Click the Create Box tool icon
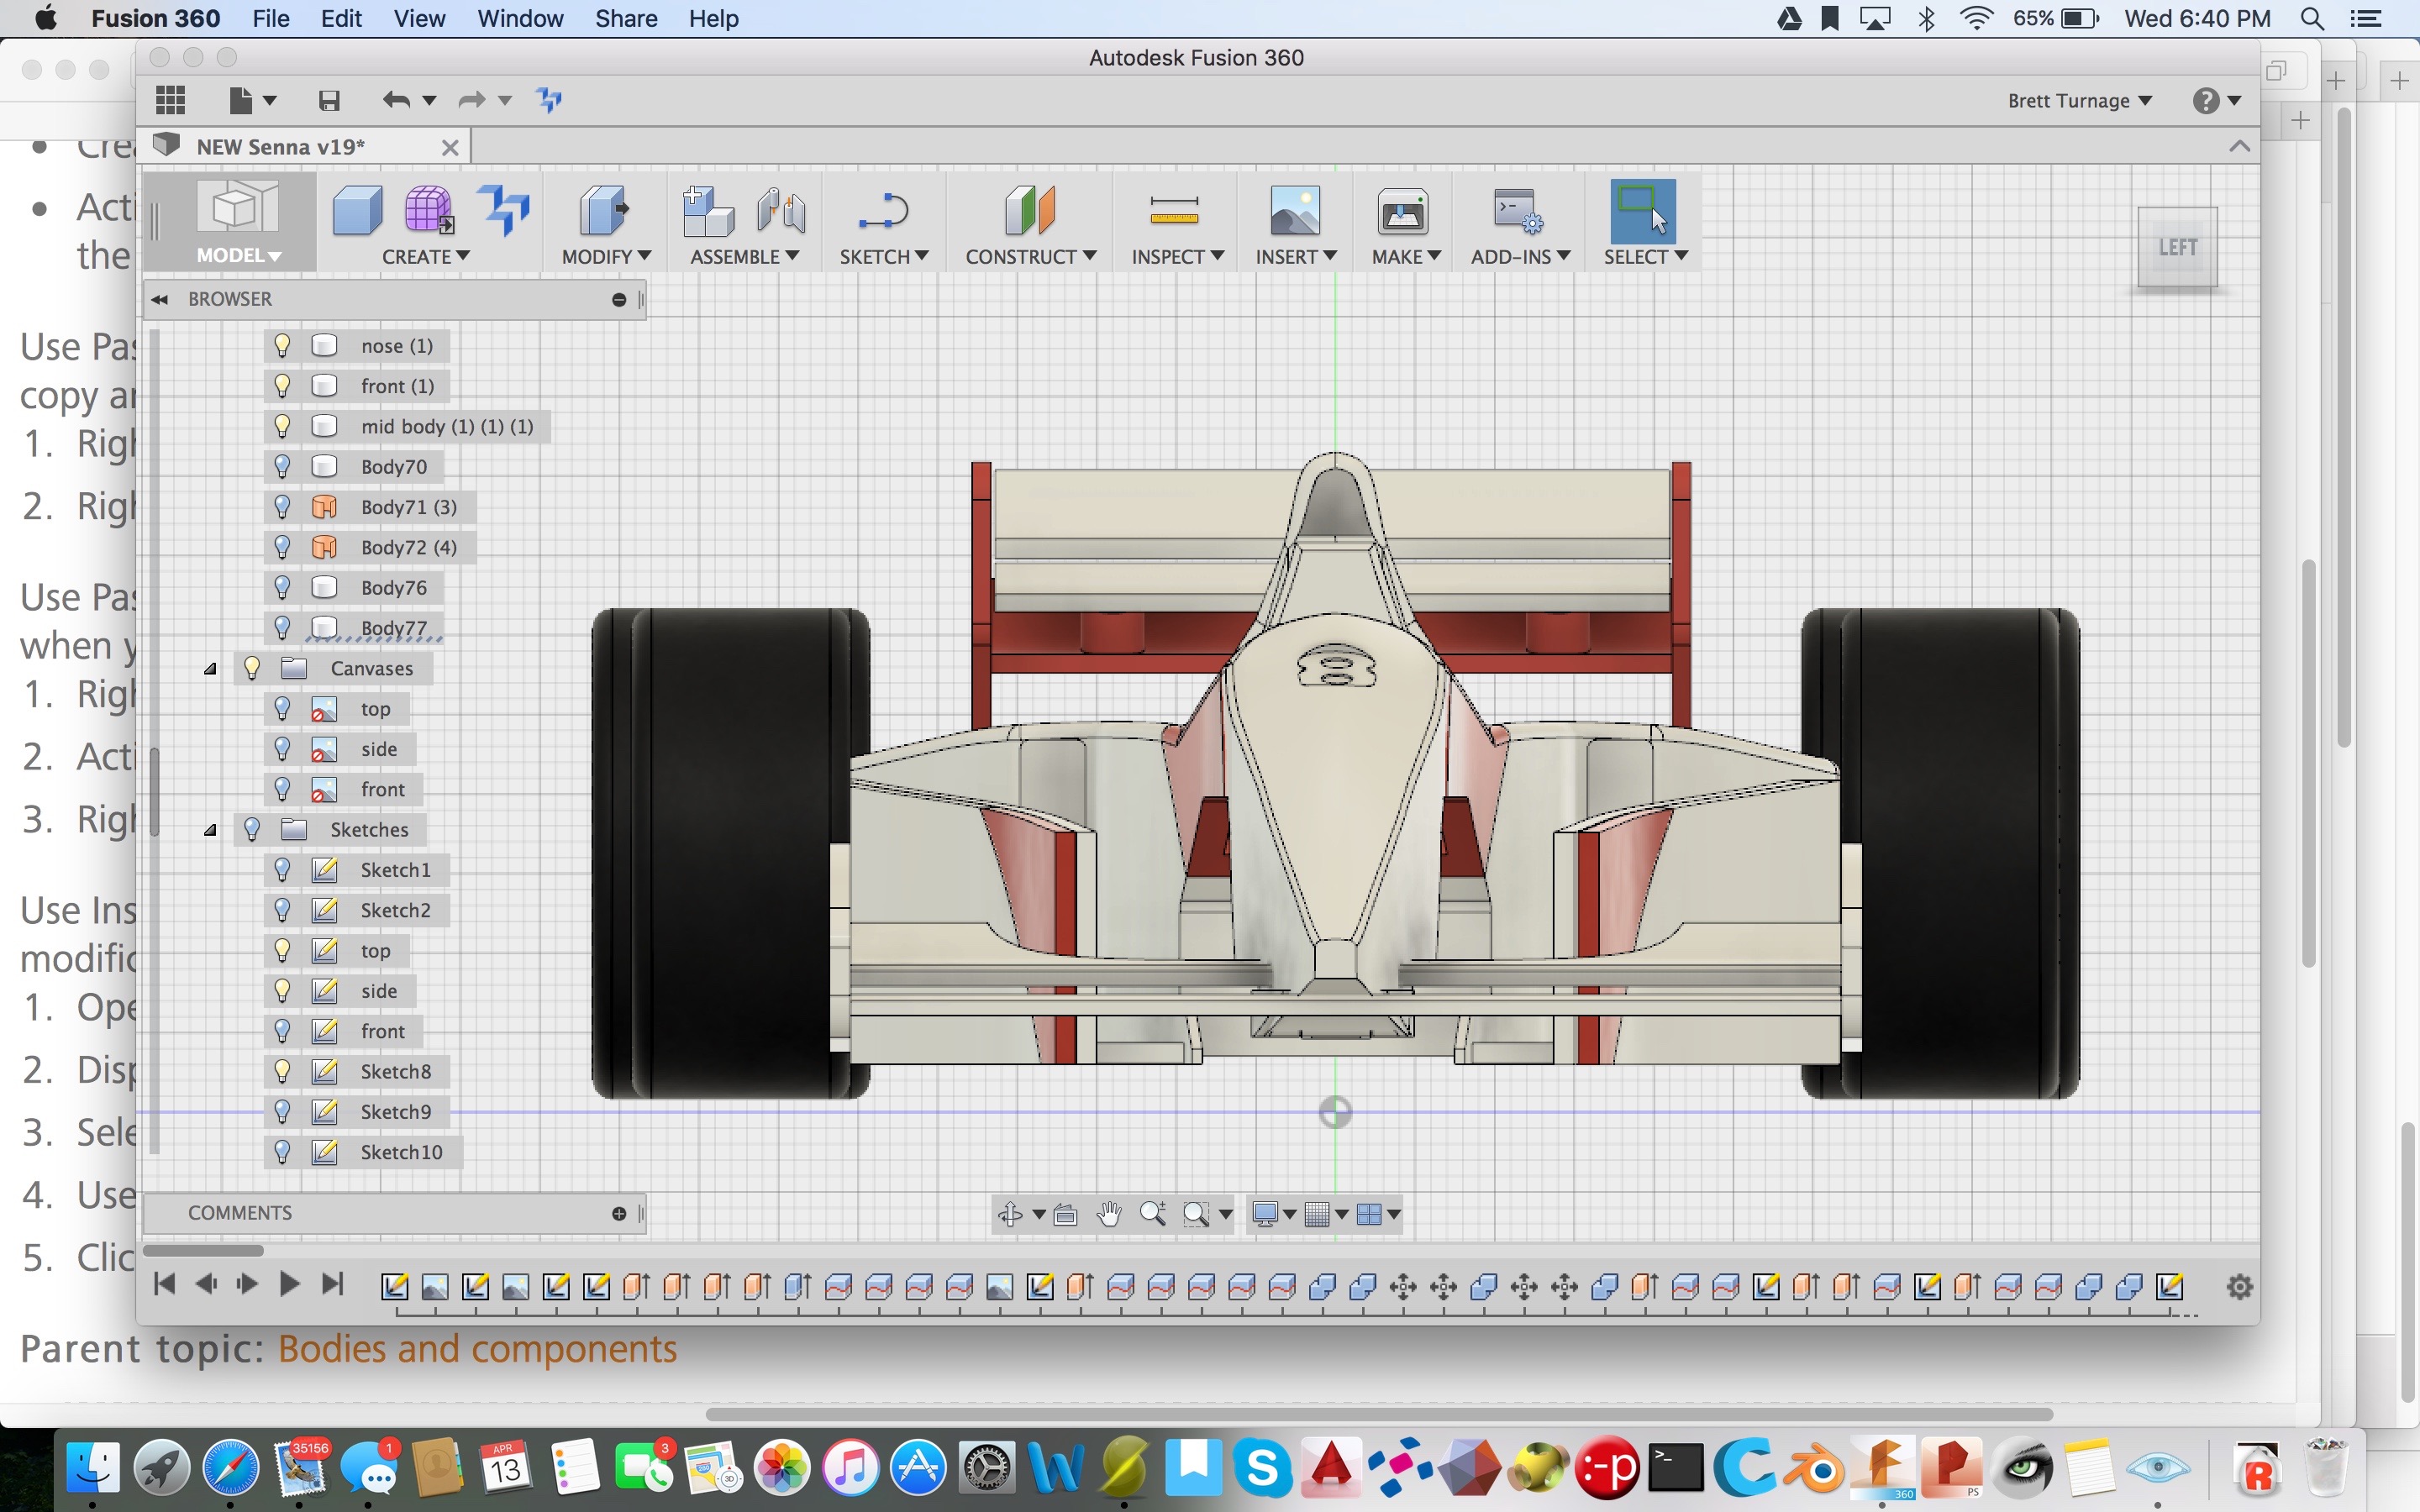2420x1512 pixels. point(357,210)
